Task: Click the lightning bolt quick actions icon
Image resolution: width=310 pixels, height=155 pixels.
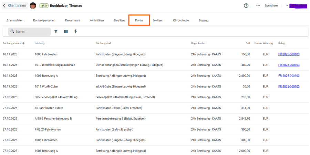Action: [x=75, y=32]
